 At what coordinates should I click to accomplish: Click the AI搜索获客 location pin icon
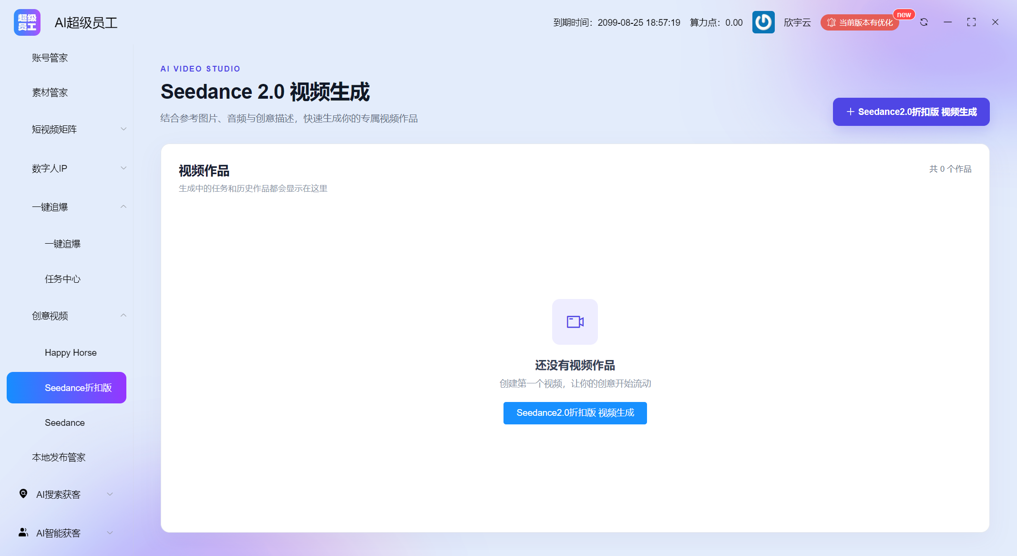(x=23, y=494)
